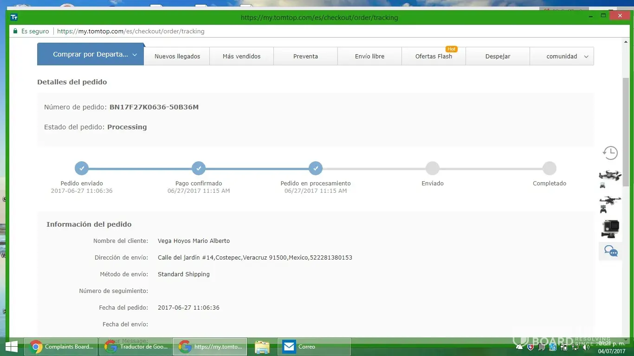Open the Windows Start button

[x=11, y=347]
